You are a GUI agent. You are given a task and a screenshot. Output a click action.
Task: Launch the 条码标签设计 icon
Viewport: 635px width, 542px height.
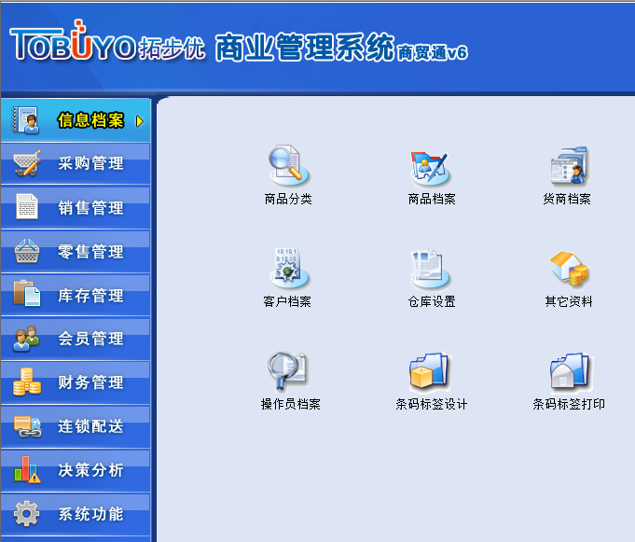point(431,372)
